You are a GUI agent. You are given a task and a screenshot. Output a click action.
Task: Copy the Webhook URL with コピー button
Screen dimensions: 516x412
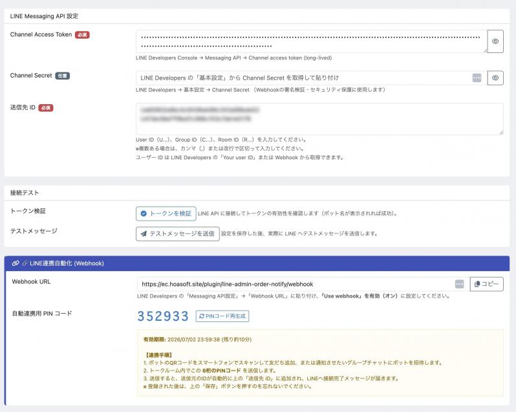point(486,284)
